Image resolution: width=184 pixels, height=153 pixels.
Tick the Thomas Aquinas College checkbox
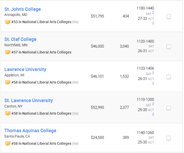click(x=169, y=138)
